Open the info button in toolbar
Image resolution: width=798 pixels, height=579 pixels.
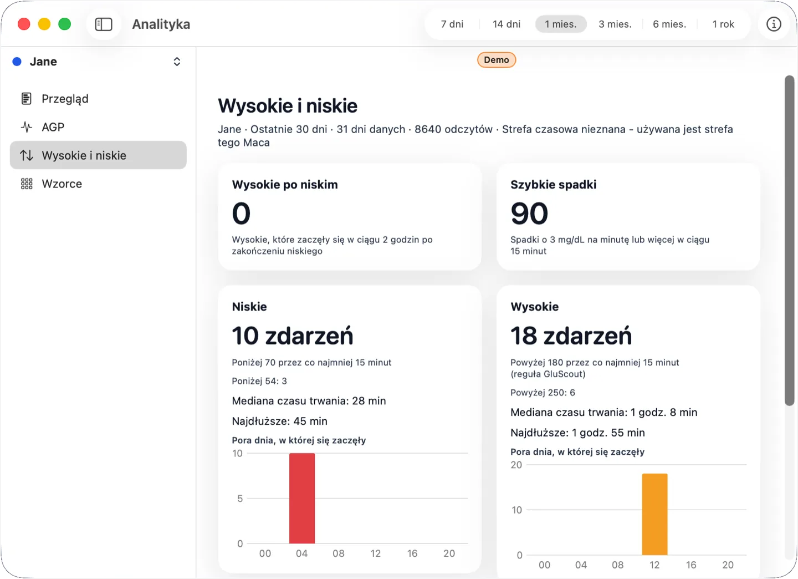774,24
